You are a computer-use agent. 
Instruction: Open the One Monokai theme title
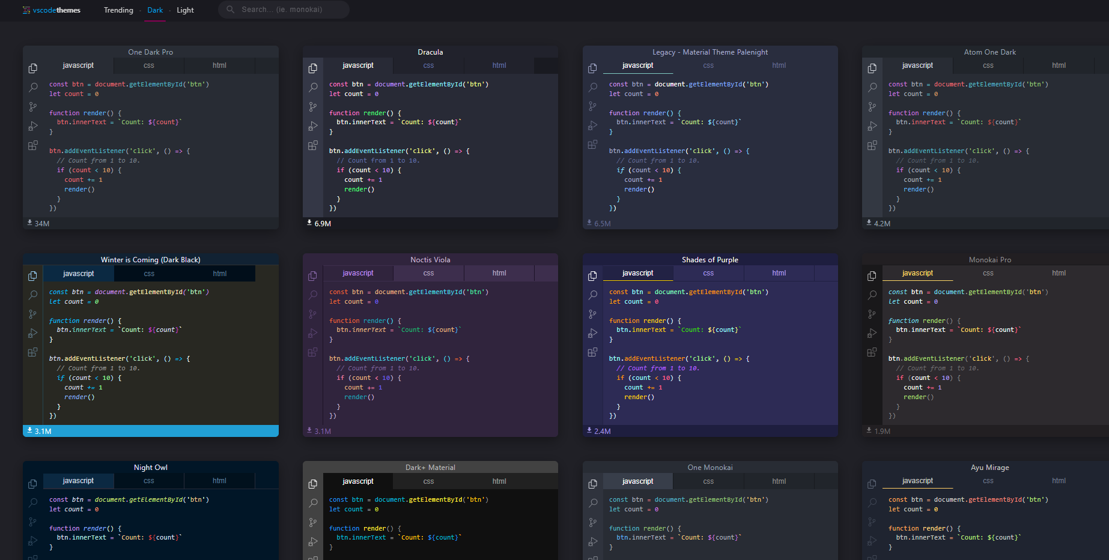tap(710, 468)
